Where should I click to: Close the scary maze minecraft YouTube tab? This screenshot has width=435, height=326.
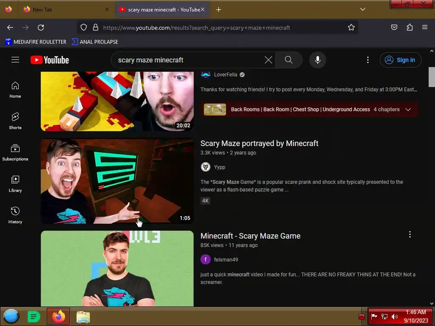click(203, 10)
